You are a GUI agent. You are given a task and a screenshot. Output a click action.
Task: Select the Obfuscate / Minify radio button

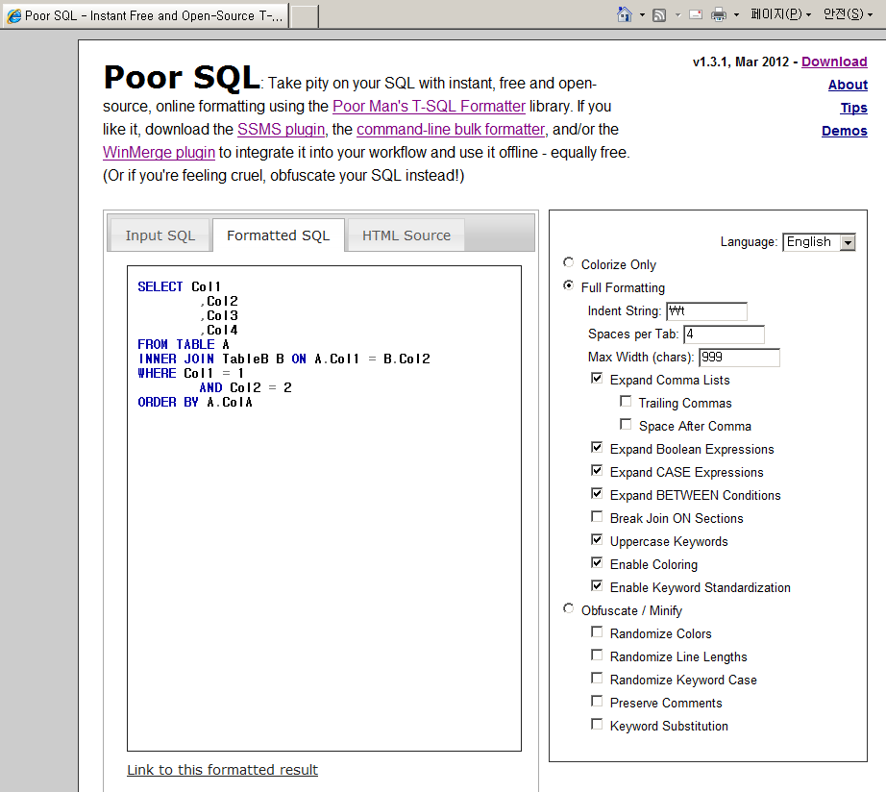click(569, 608)
